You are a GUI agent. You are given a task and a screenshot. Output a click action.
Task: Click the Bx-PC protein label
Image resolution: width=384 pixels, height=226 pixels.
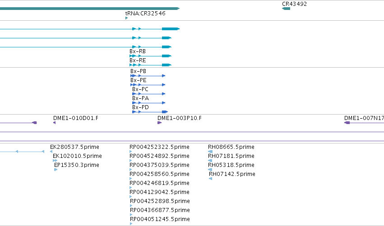[x=140, y=89]
